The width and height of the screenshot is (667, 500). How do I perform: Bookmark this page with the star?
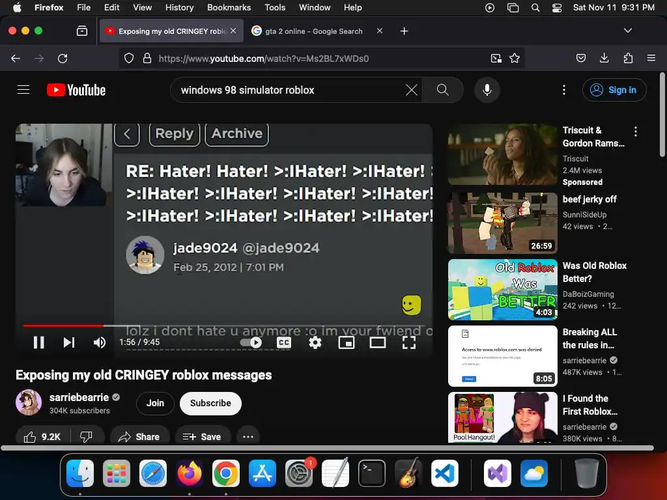[515, 58]
